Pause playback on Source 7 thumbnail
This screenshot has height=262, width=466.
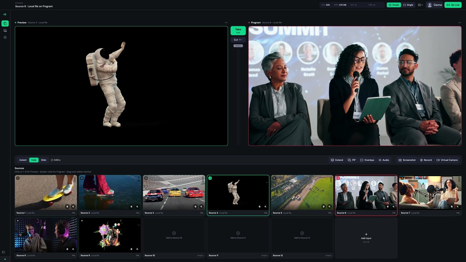click(452, 207)
